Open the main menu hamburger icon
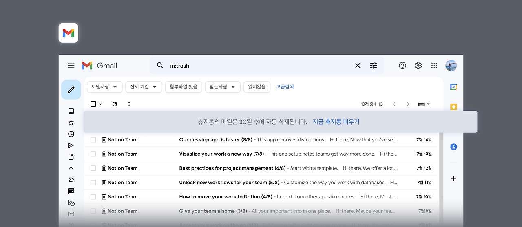 pos(71,66)
